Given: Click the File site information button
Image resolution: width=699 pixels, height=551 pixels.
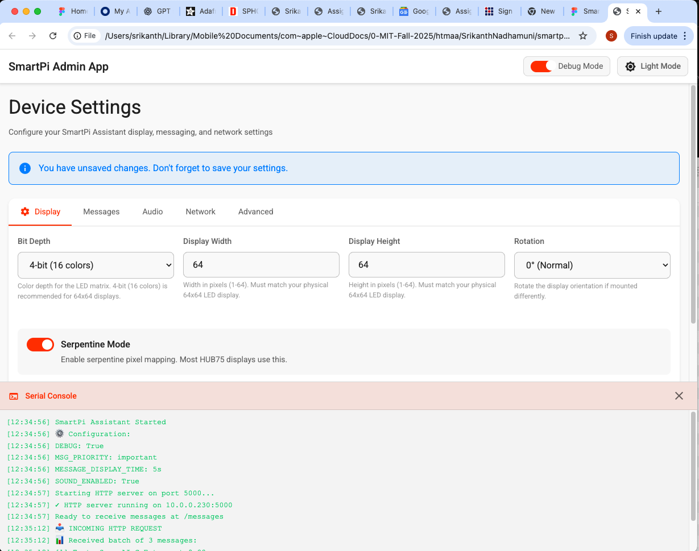Looking at the screenshot, I should coord(85,35).
